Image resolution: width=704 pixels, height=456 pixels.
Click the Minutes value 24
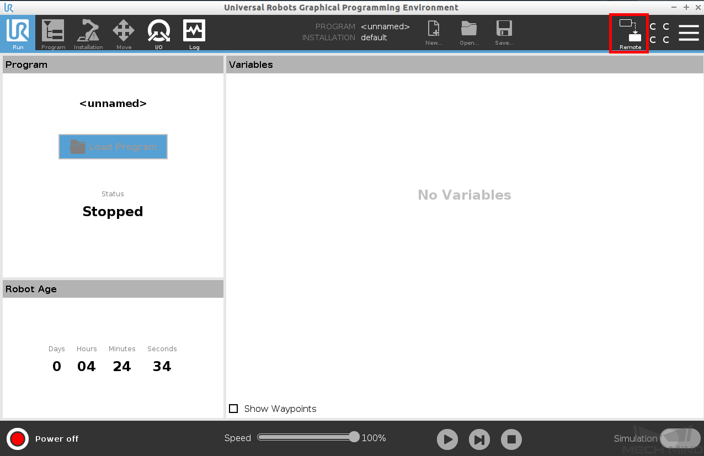(122, 367)
